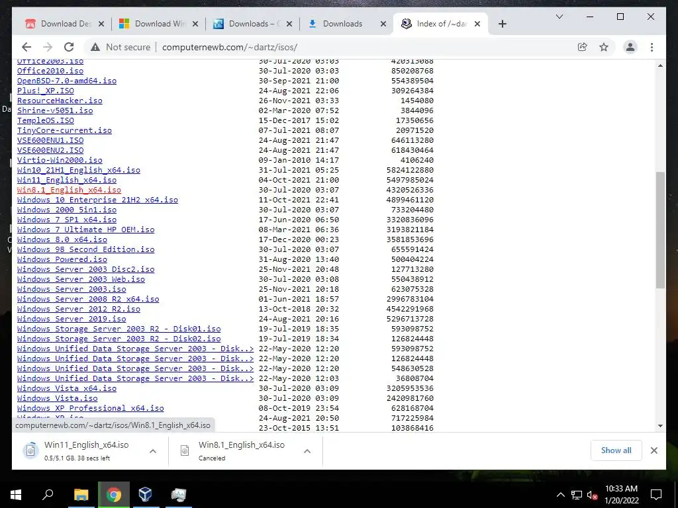Screen dimensions: 678x508
Task: Select the file size 5497985024 text
Action: tap(410, 180)
